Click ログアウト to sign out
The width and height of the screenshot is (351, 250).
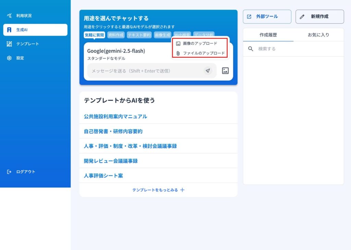click(x=25, y=172)
